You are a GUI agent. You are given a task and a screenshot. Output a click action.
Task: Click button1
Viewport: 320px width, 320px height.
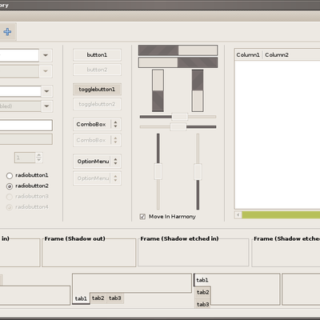[97, 54]
